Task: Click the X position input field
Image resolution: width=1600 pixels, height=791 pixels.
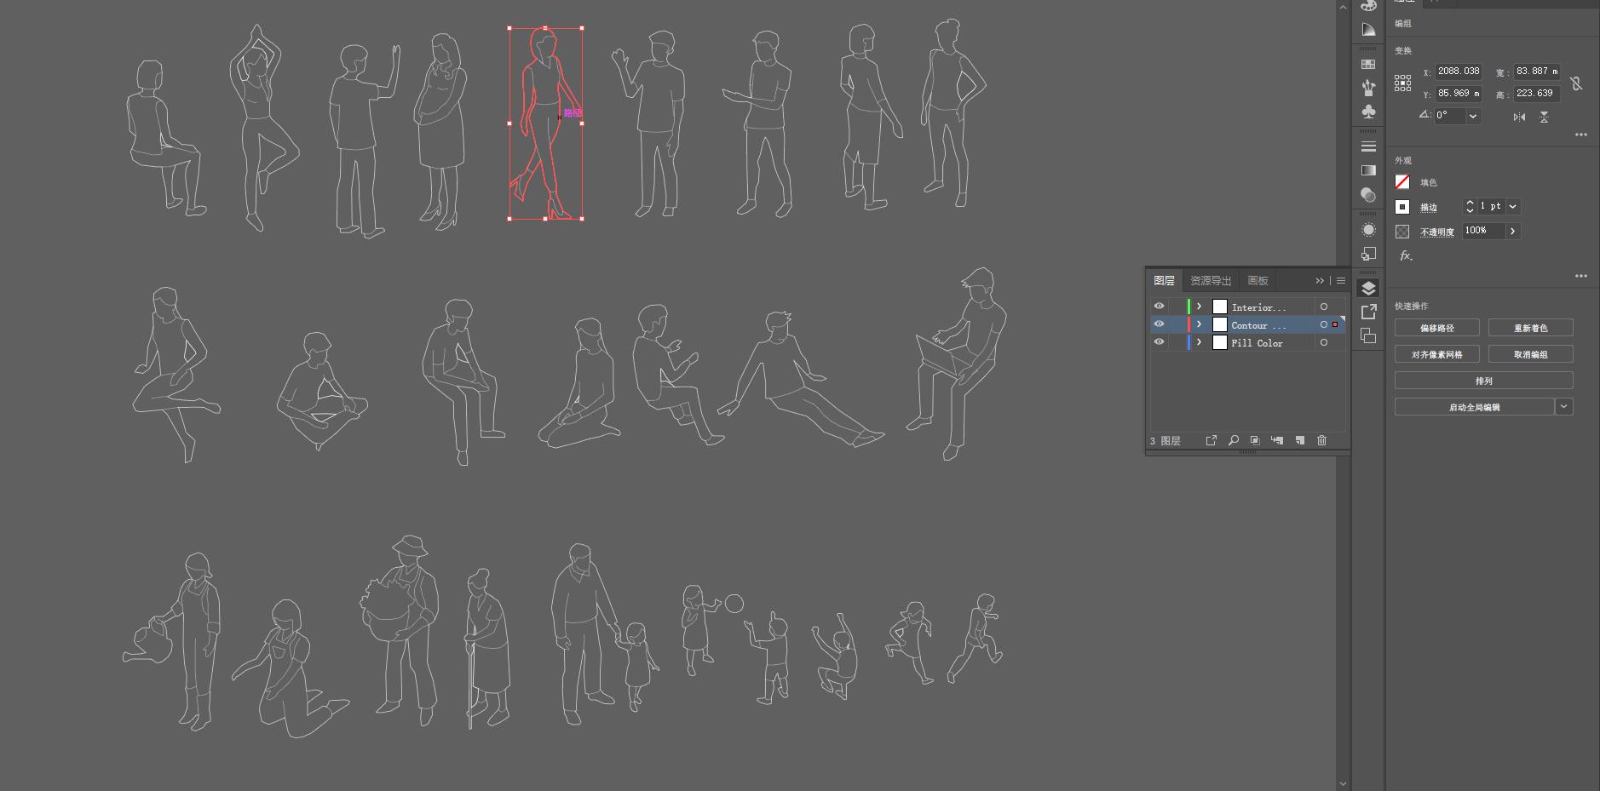Action: pos(1458,72)
